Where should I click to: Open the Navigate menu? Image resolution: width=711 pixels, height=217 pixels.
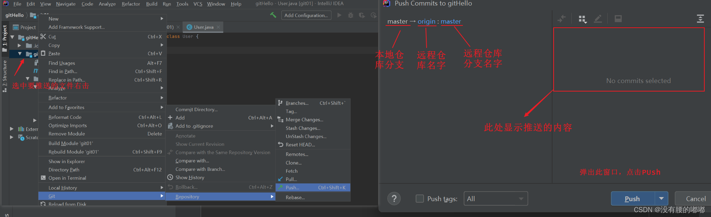66,4
